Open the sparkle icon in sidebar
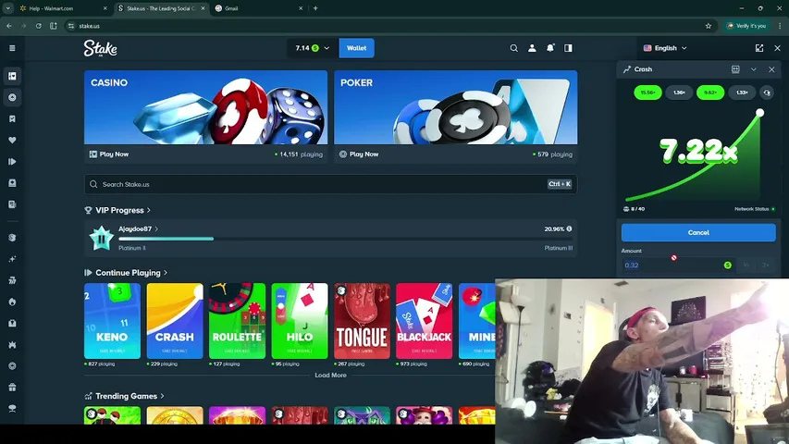Viewport: 789px width, 444px height. [x=12, y=259]
